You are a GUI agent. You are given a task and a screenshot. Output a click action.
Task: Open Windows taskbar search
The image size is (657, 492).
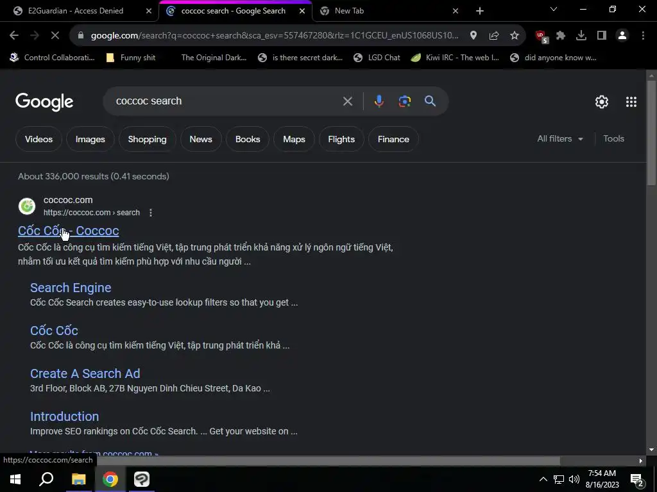[x=46, y=479]
